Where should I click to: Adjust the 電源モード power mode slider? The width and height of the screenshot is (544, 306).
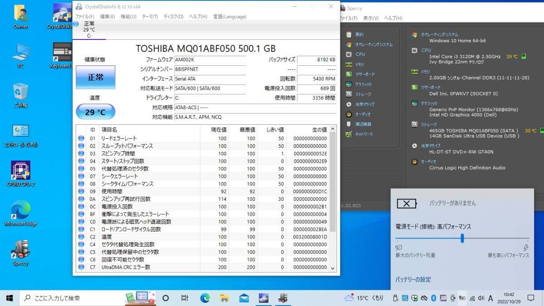pyautogui.click(x=462, y=238)
